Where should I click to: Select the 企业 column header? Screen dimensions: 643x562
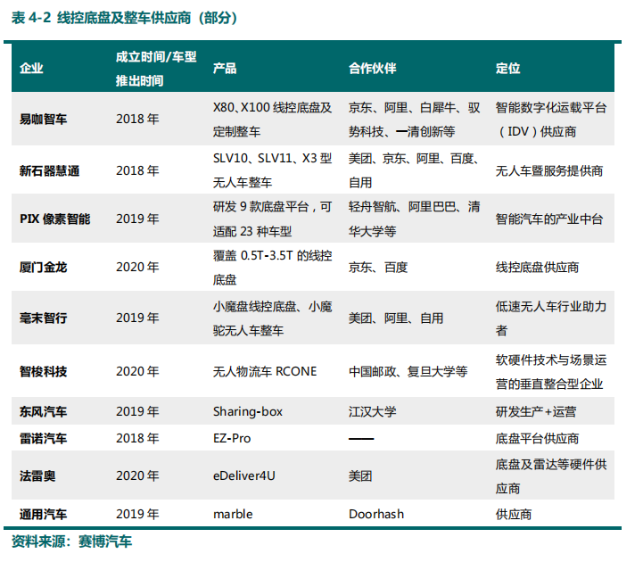click(31, 69)
